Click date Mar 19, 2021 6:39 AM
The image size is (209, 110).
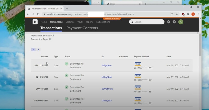(x=178, y=101)
